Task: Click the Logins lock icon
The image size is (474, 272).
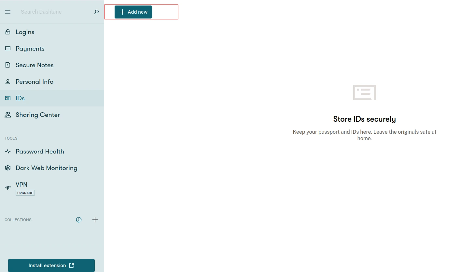Action: click(x=8, y=32)
